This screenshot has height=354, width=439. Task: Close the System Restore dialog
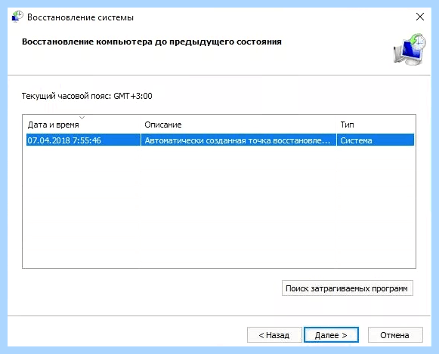pos(419,17)
